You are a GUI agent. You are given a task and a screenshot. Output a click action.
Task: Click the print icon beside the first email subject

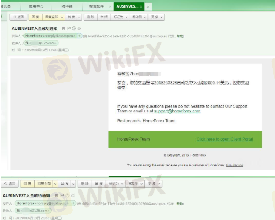79,29
